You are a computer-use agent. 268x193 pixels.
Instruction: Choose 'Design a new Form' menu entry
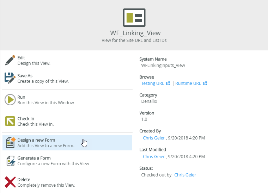point(46,143)
